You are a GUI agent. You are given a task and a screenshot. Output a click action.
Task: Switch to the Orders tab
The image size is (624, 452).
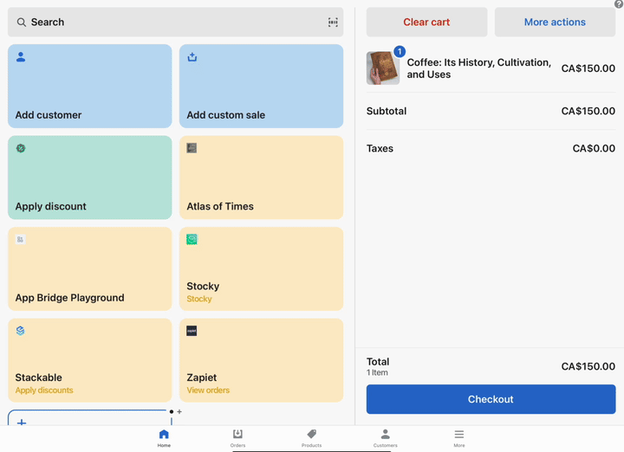pos(237,438)
